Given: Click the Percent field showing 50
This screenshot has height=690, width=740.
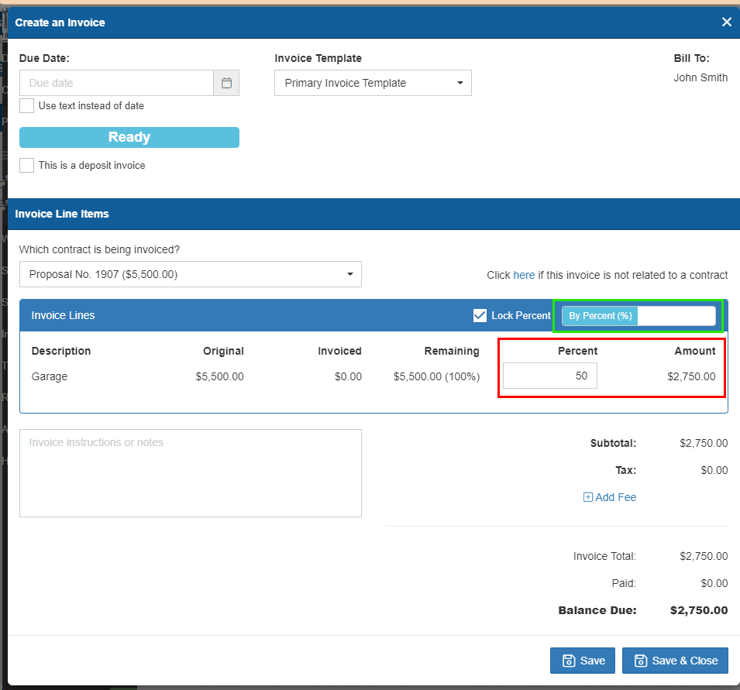Looking at the screenshot, I should pyautogui.click(x=550, y=376).
